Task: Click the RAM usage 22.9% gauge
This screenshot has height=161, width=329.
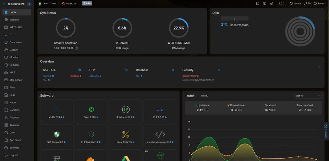Action: coord(179,28)
